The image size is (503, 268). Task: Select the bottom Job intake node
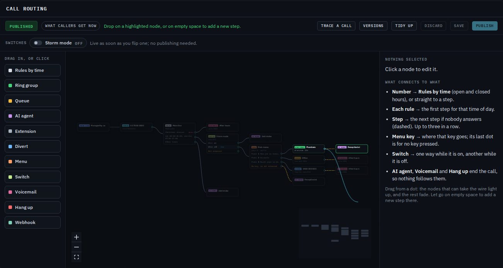pyautogui.click(x=223, y=192)
